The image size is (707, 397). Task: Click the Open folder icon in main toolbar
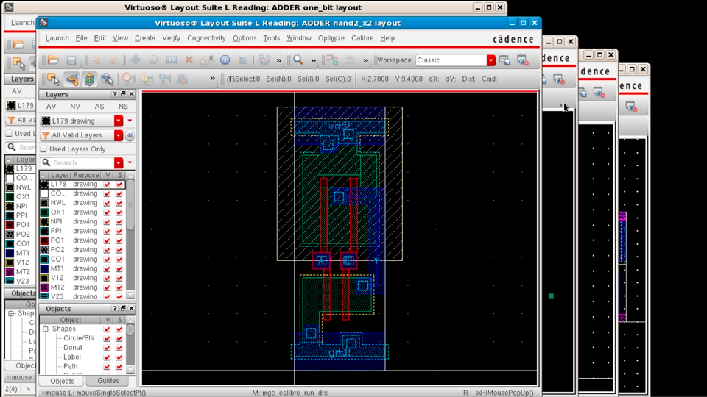tap(53, 60)
